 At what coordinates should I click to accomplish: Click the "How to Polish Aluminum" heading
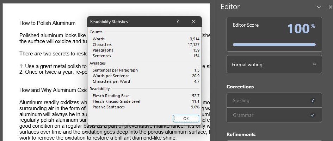[x=47, y=23]
